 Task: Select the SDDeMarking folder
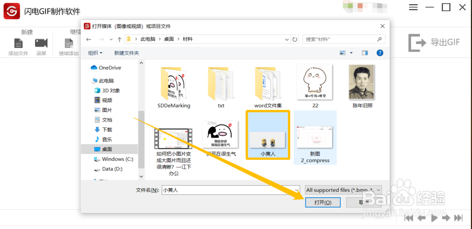coord(174,87)
